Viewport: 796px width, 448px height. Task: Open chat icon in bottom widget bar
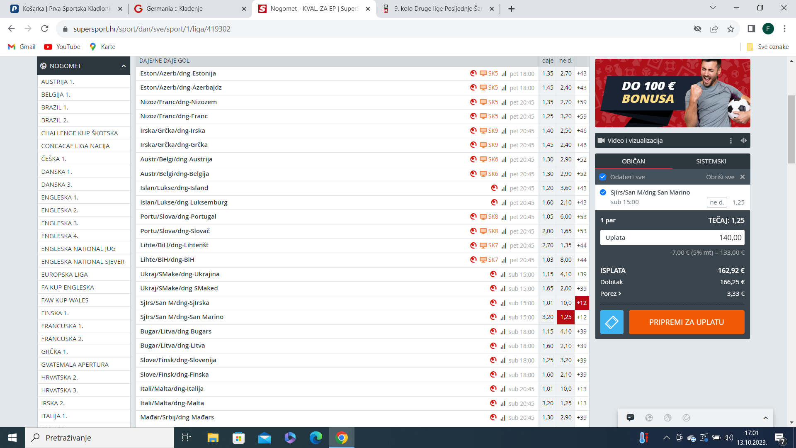tap(630, 418)
